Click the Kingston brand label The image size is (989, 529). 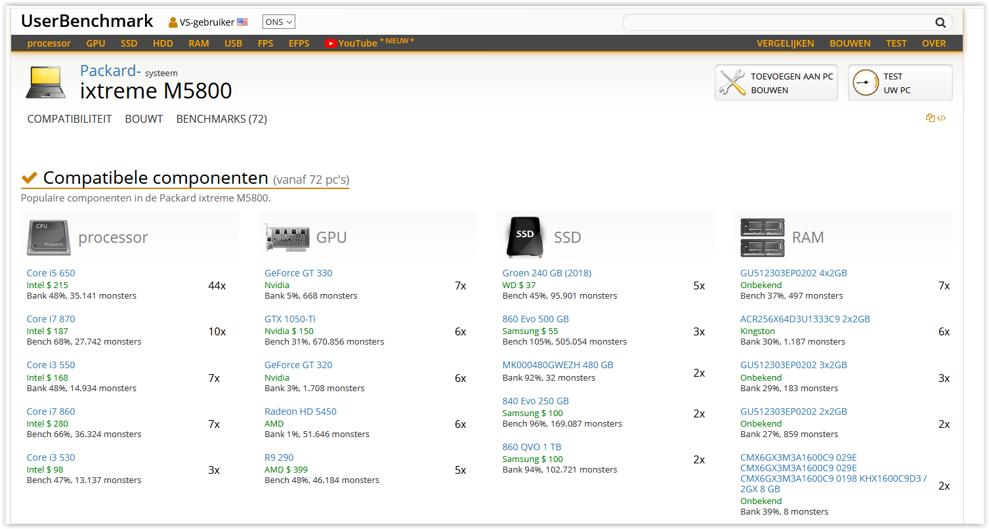757,331
